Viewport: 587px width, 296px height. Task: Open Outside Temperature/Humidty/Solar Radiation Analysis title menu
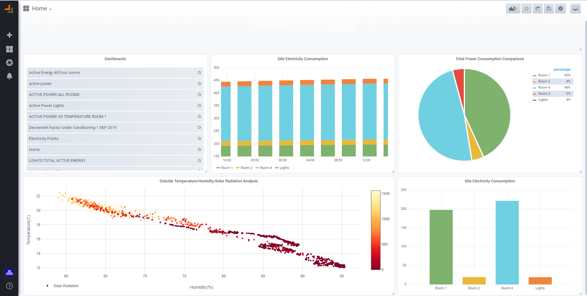[x=209, y=181]
